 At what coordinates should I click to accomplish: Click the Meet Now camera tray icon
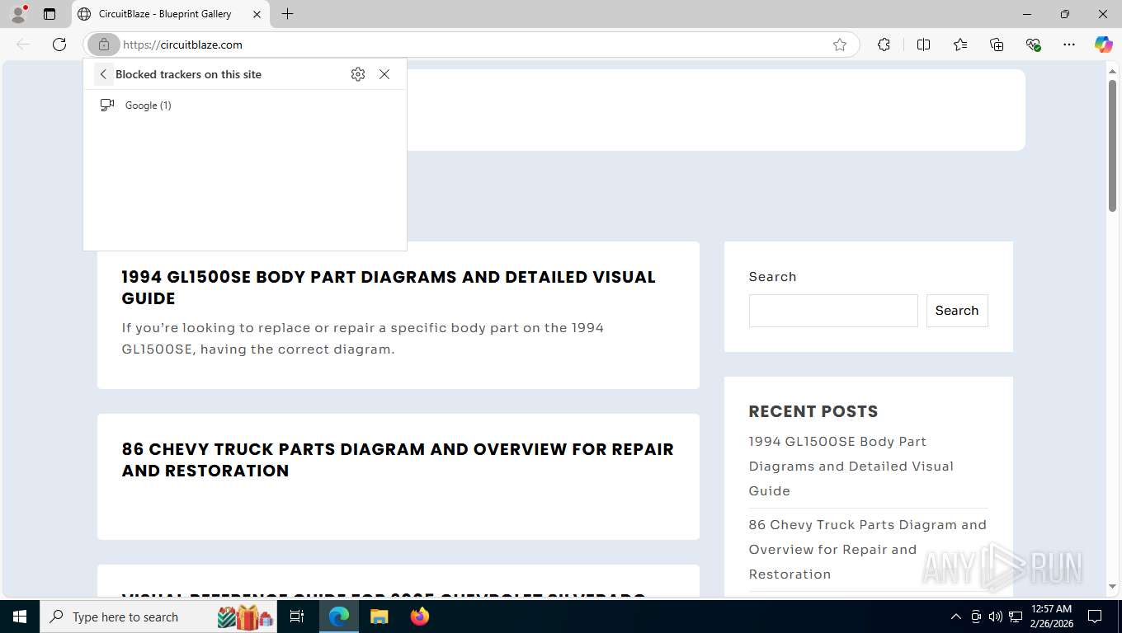point(976,617)
